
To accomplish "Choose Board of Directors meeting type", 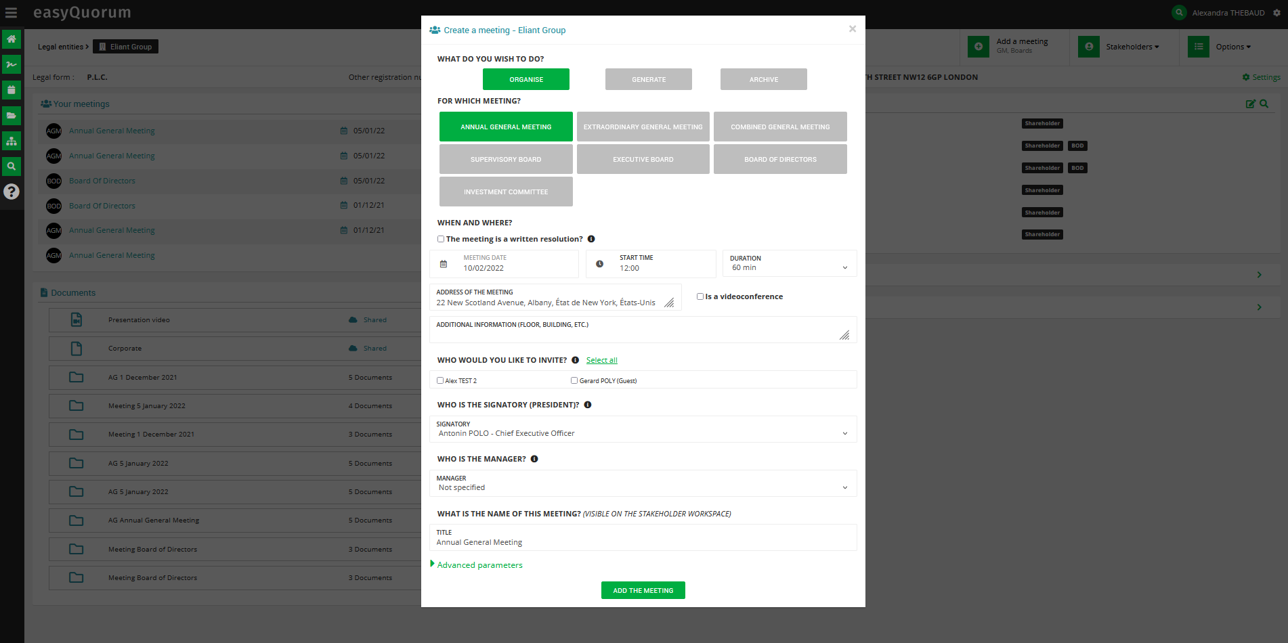I will tap(780, 159).
